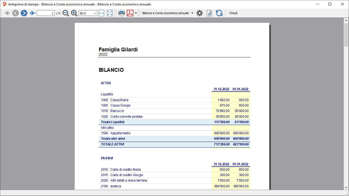
Task: Open the zoom level 90.0 dropdown
Action: (x=88, y=13)
